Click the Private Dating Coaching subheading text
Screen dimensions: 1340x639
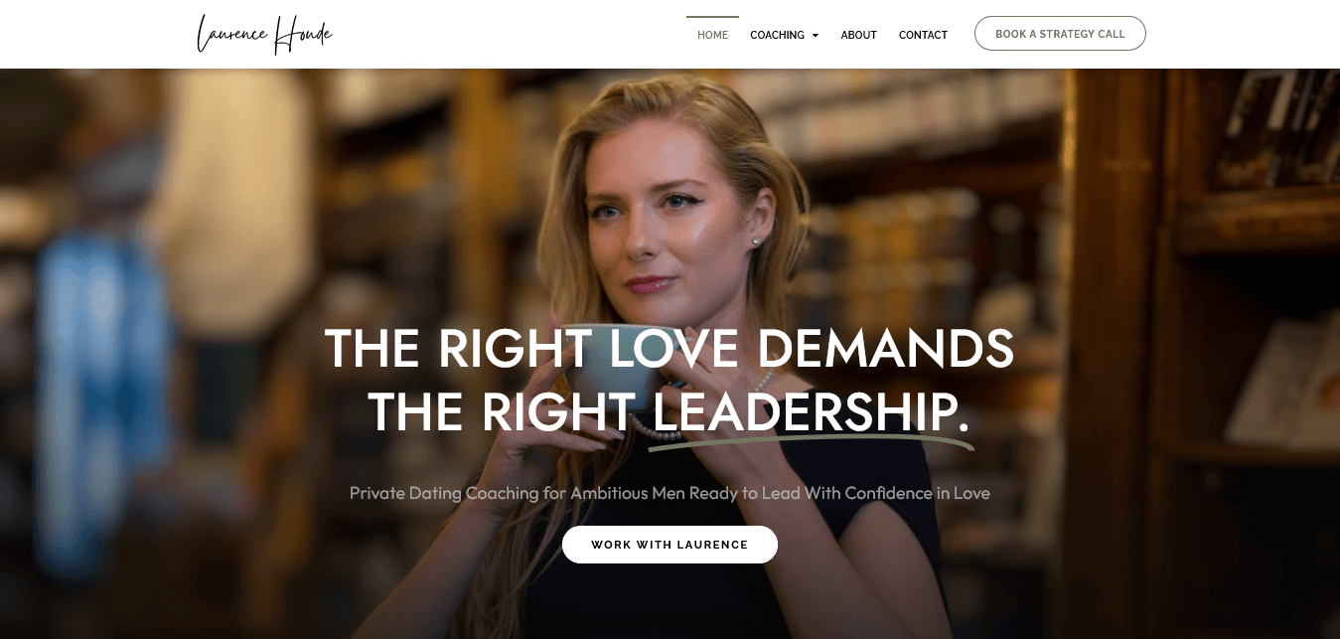(x=670, y=493)
